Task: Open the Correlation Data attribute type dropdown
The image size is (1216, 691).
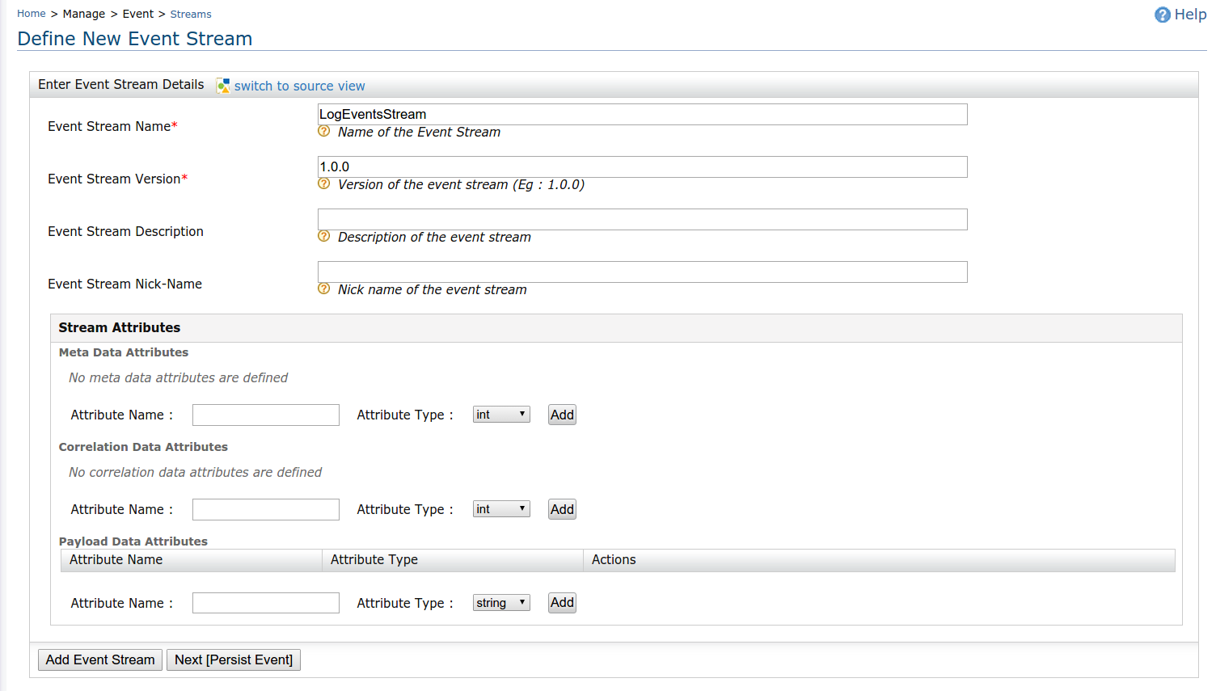Action: [501, 508]
